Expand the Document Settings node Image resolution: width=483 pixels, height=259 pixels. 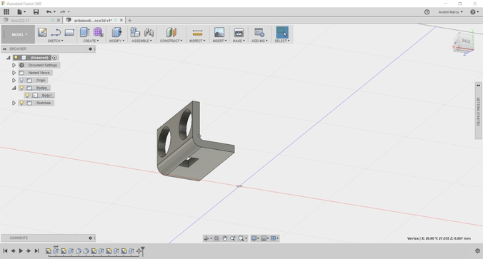[14, 65]
